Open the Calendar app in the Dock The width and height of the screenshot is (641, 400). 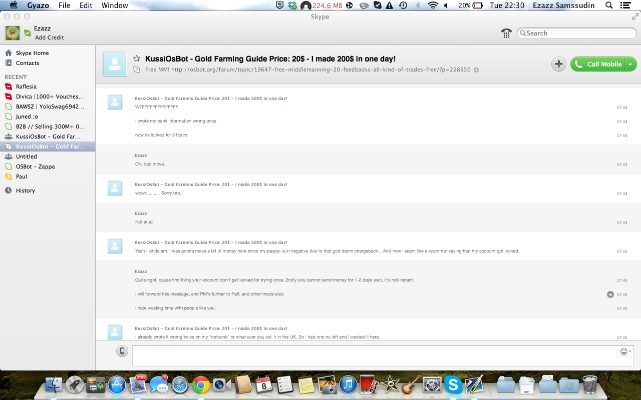(x=264, y=385)
